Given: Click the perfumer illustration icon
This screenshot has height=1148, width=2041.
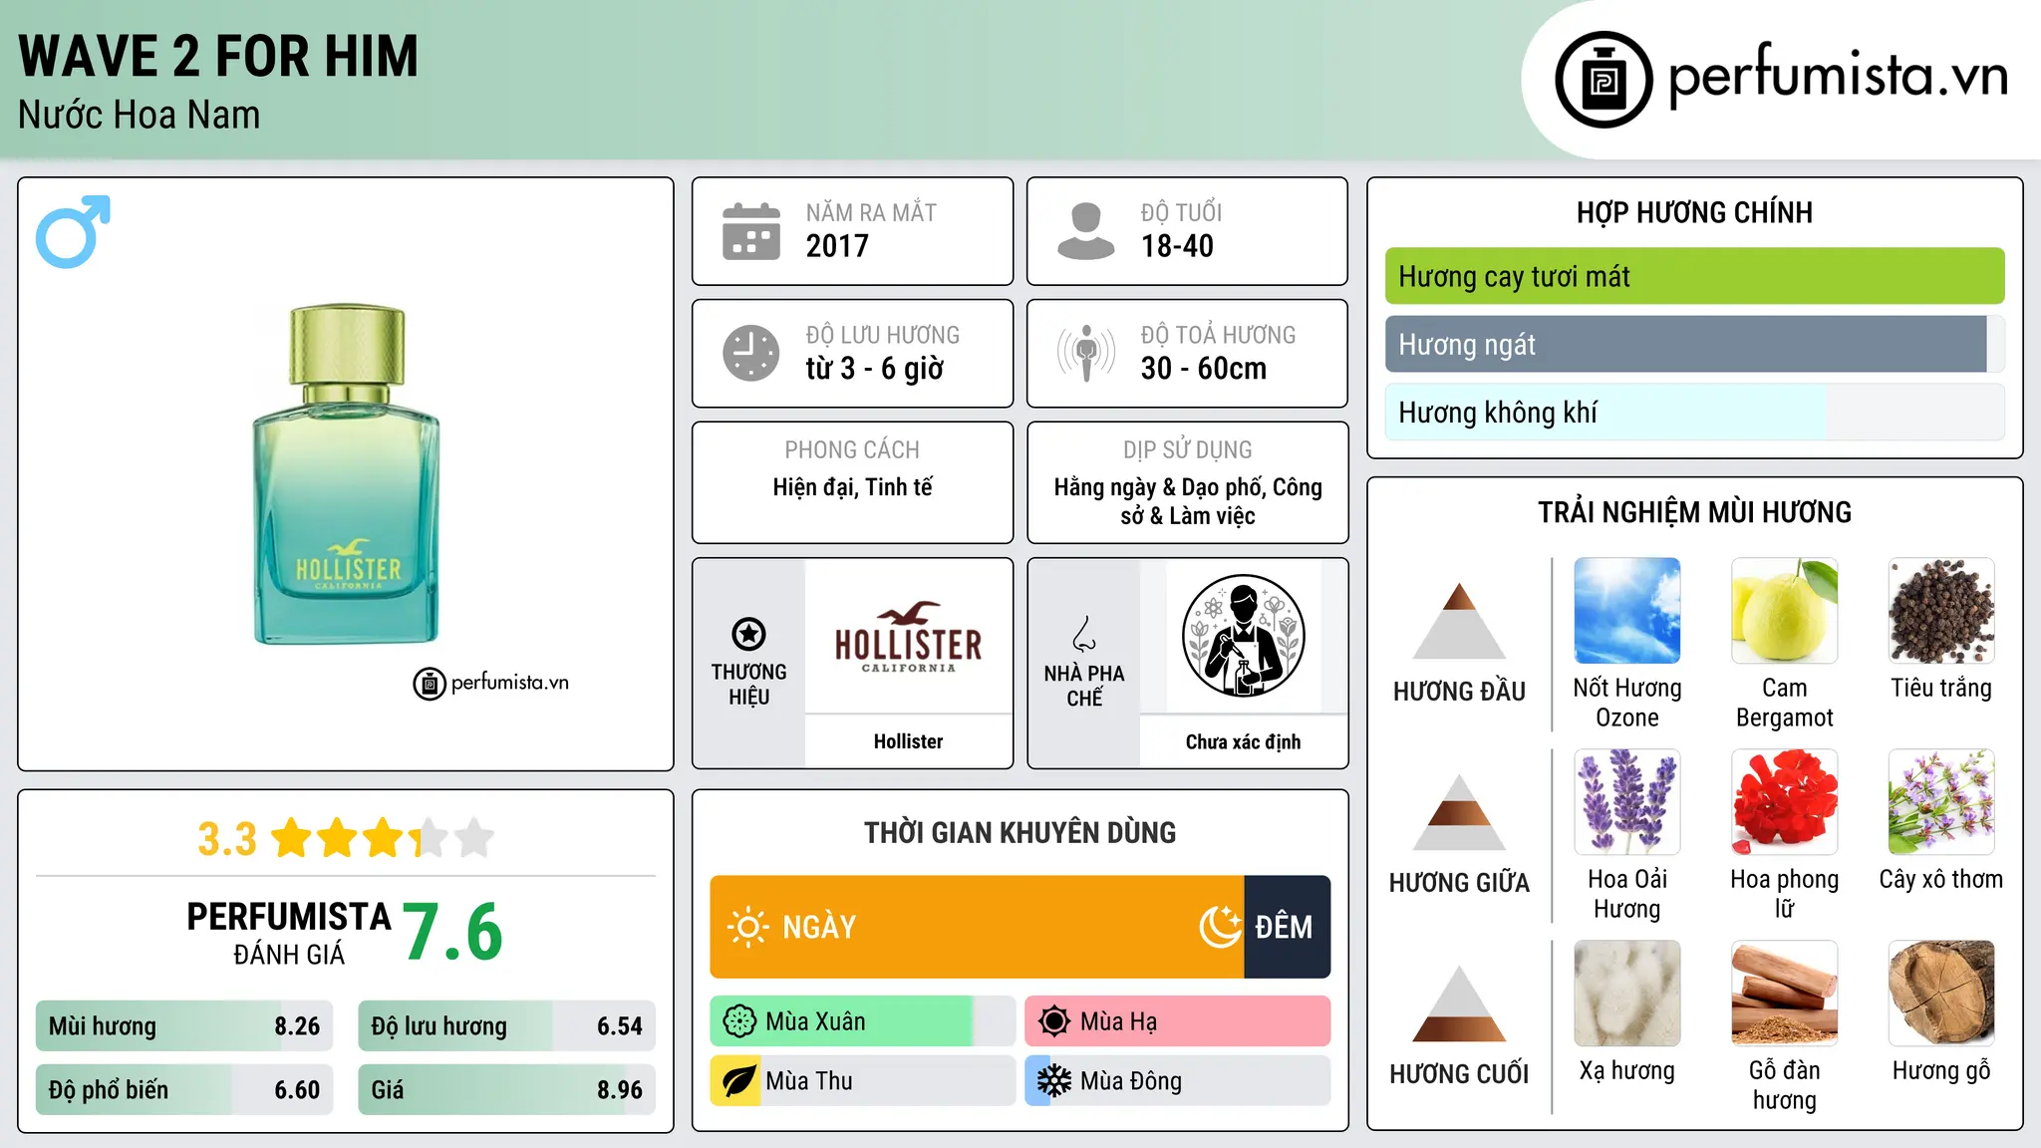Looking at the screenshot, I should pos(1243,636).
